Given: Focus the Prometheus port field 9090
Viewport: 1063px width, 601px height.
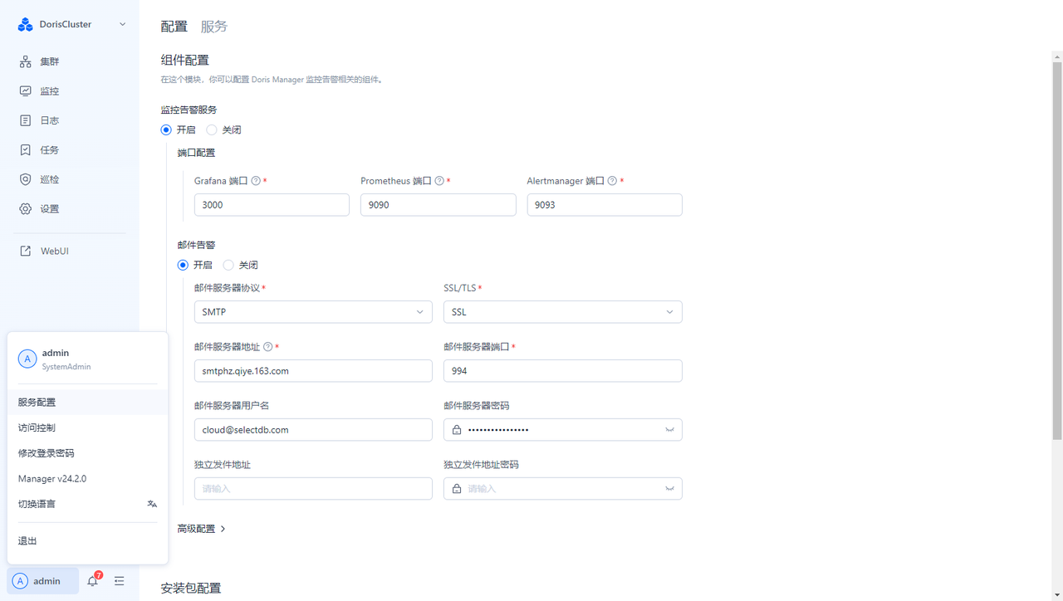Looking at the screenshot, I should (x=438, y=205).
